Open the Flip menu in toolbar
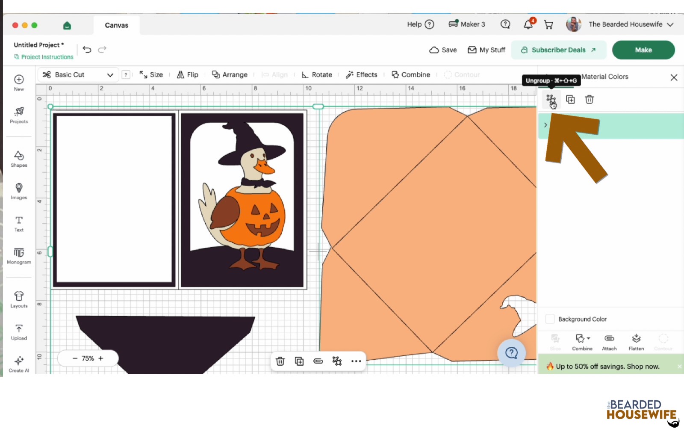This screenshot has width=684, height=435. [x=188, y=74]
